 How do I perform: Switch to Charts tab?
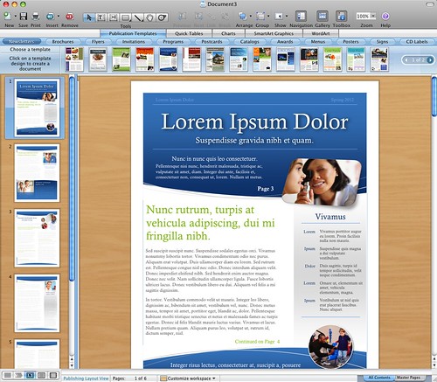(228, 33)
